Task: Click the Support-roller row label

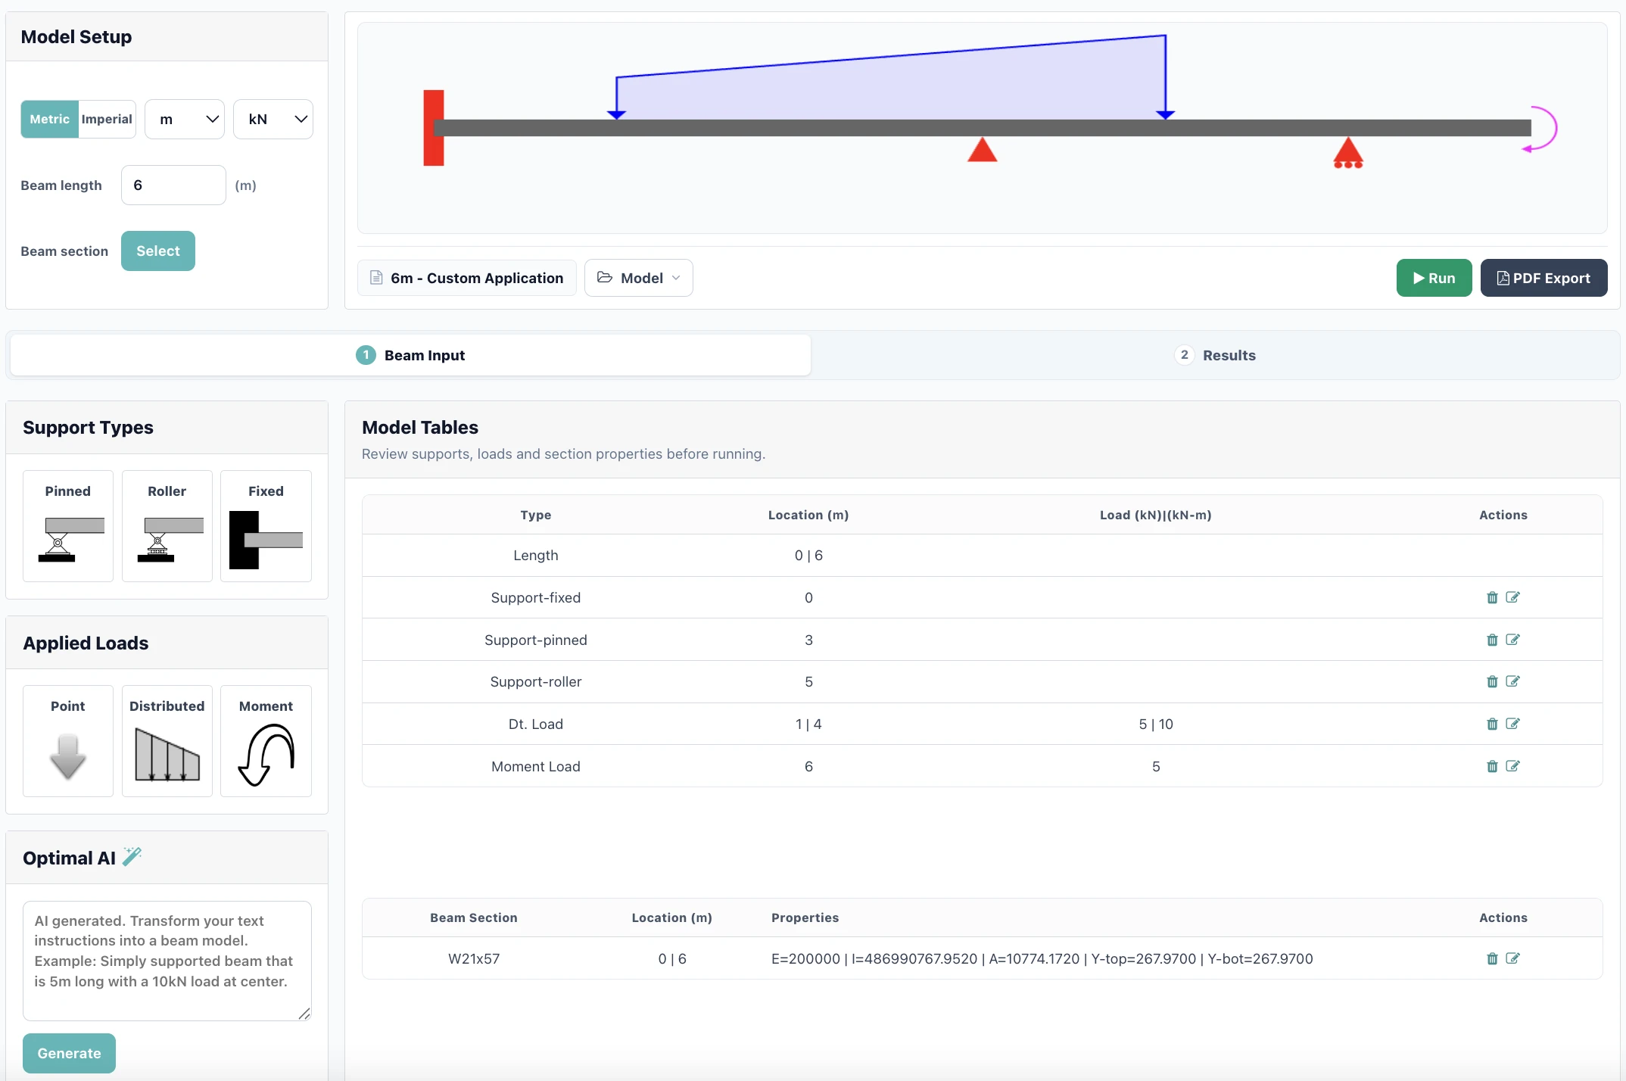Action: click(536, 681)
